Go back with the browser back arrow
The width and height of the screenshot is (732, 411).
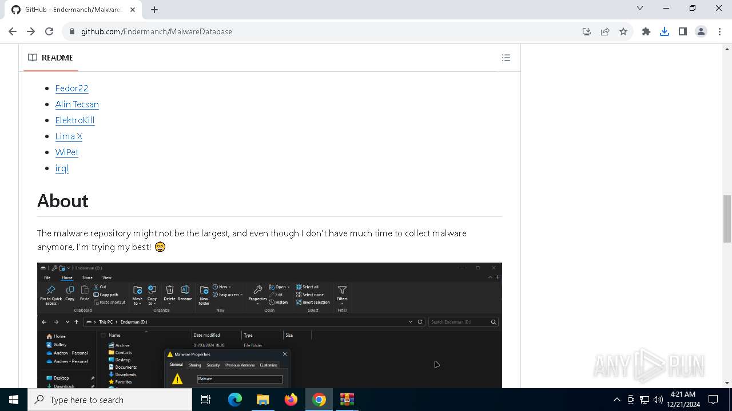tap(13, 31)
